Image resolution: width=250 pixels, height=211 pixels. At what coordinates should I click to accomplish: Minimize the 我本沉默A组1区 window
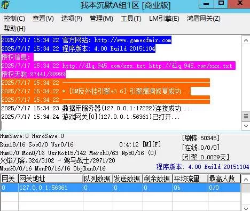pyautogui.click(x=206, y=4)
